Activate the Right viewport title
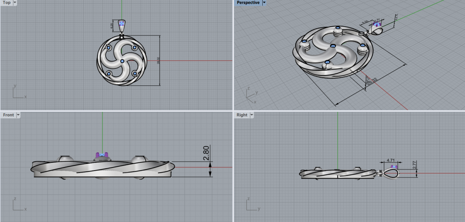 pos(242,115)
